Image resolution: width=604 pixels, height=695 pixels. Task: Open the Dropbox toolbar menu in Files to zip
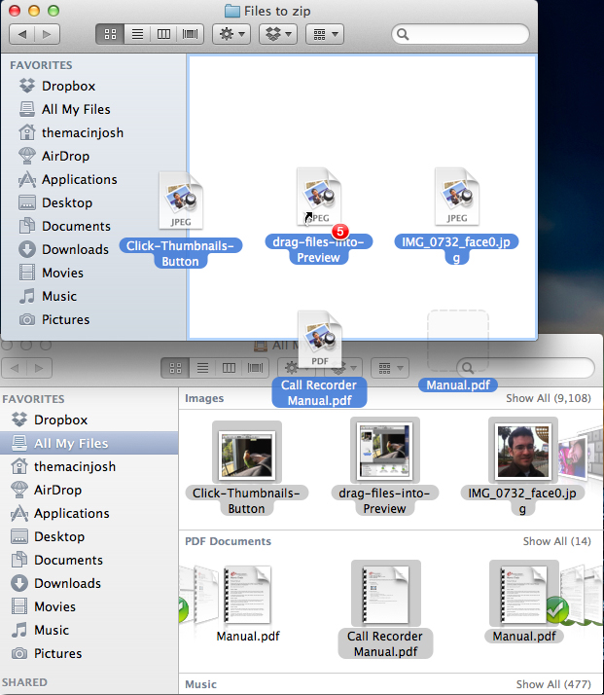point(277,34)
